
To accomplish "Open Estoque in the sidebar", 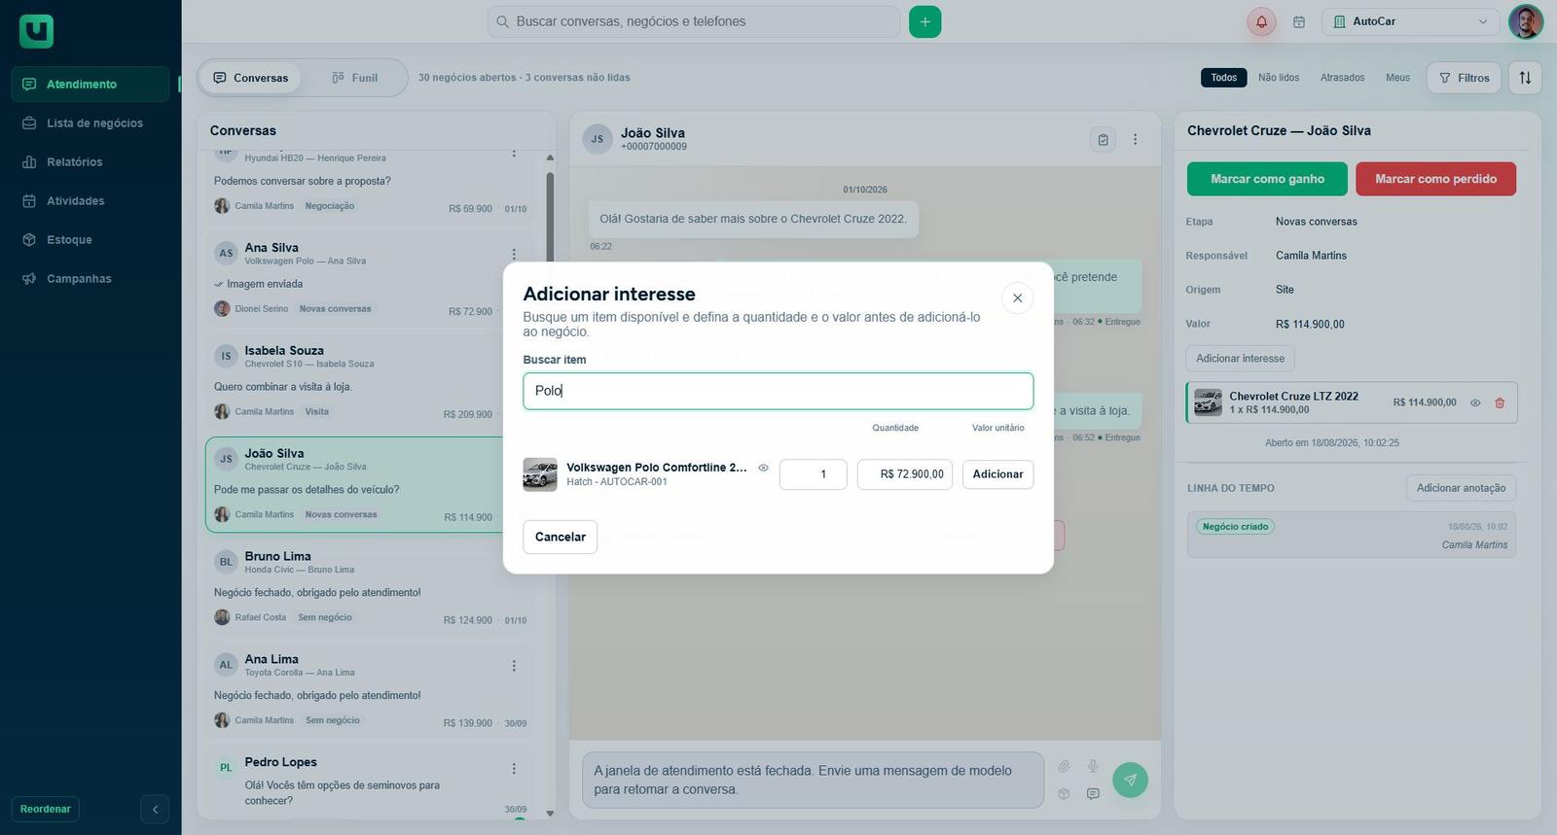I will [91, 240].
